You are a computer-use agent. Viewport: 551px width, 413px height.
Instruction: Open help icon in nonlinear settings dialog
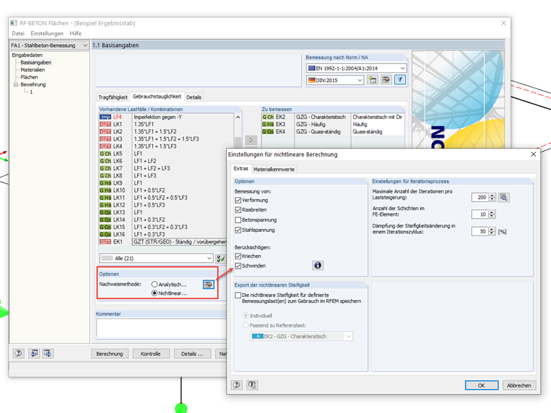tap(237, 385)
